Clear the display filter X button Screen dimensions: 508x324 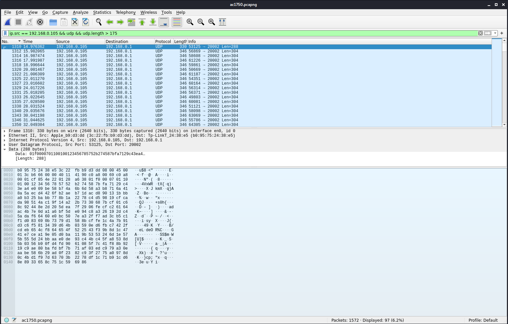pyautogui.click(x=480, y=33)
